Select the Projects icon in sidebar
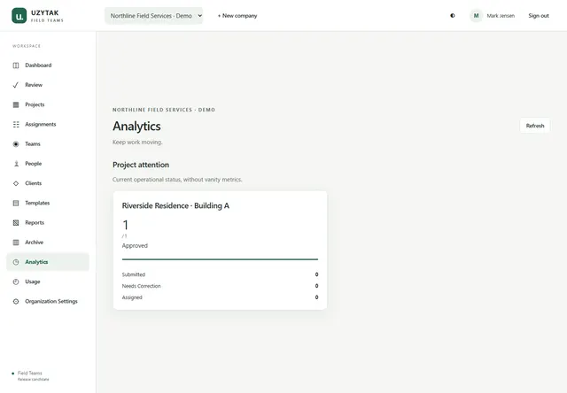Viewport: 567px width, 393px height. point(16,104)
